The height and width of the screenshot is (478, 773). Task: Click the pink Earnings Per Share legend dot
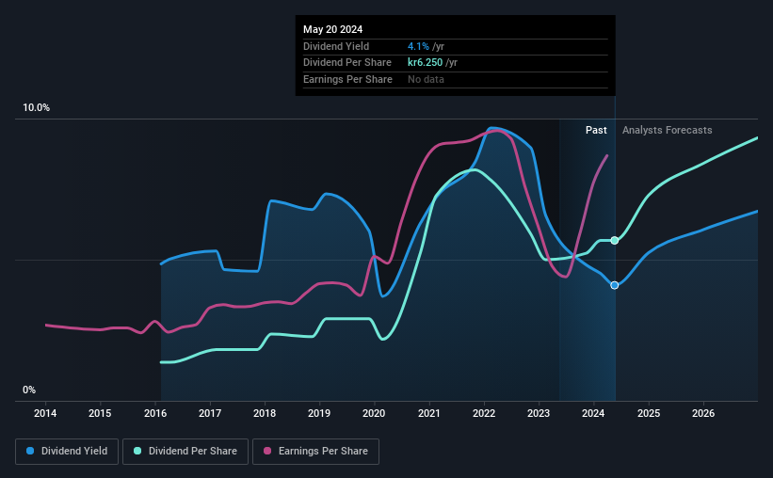pyautogui.click(x=267, y=451)
